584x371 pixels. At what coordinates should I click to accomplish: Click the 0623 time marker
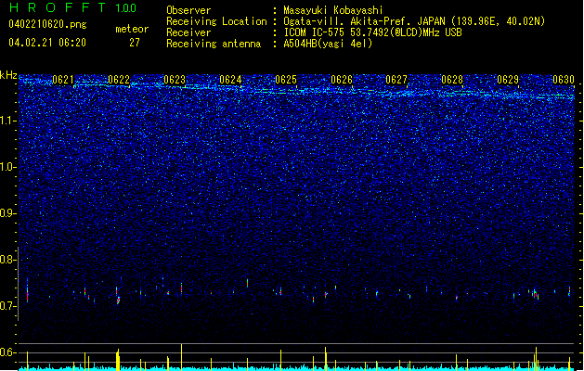pos(175,80)
